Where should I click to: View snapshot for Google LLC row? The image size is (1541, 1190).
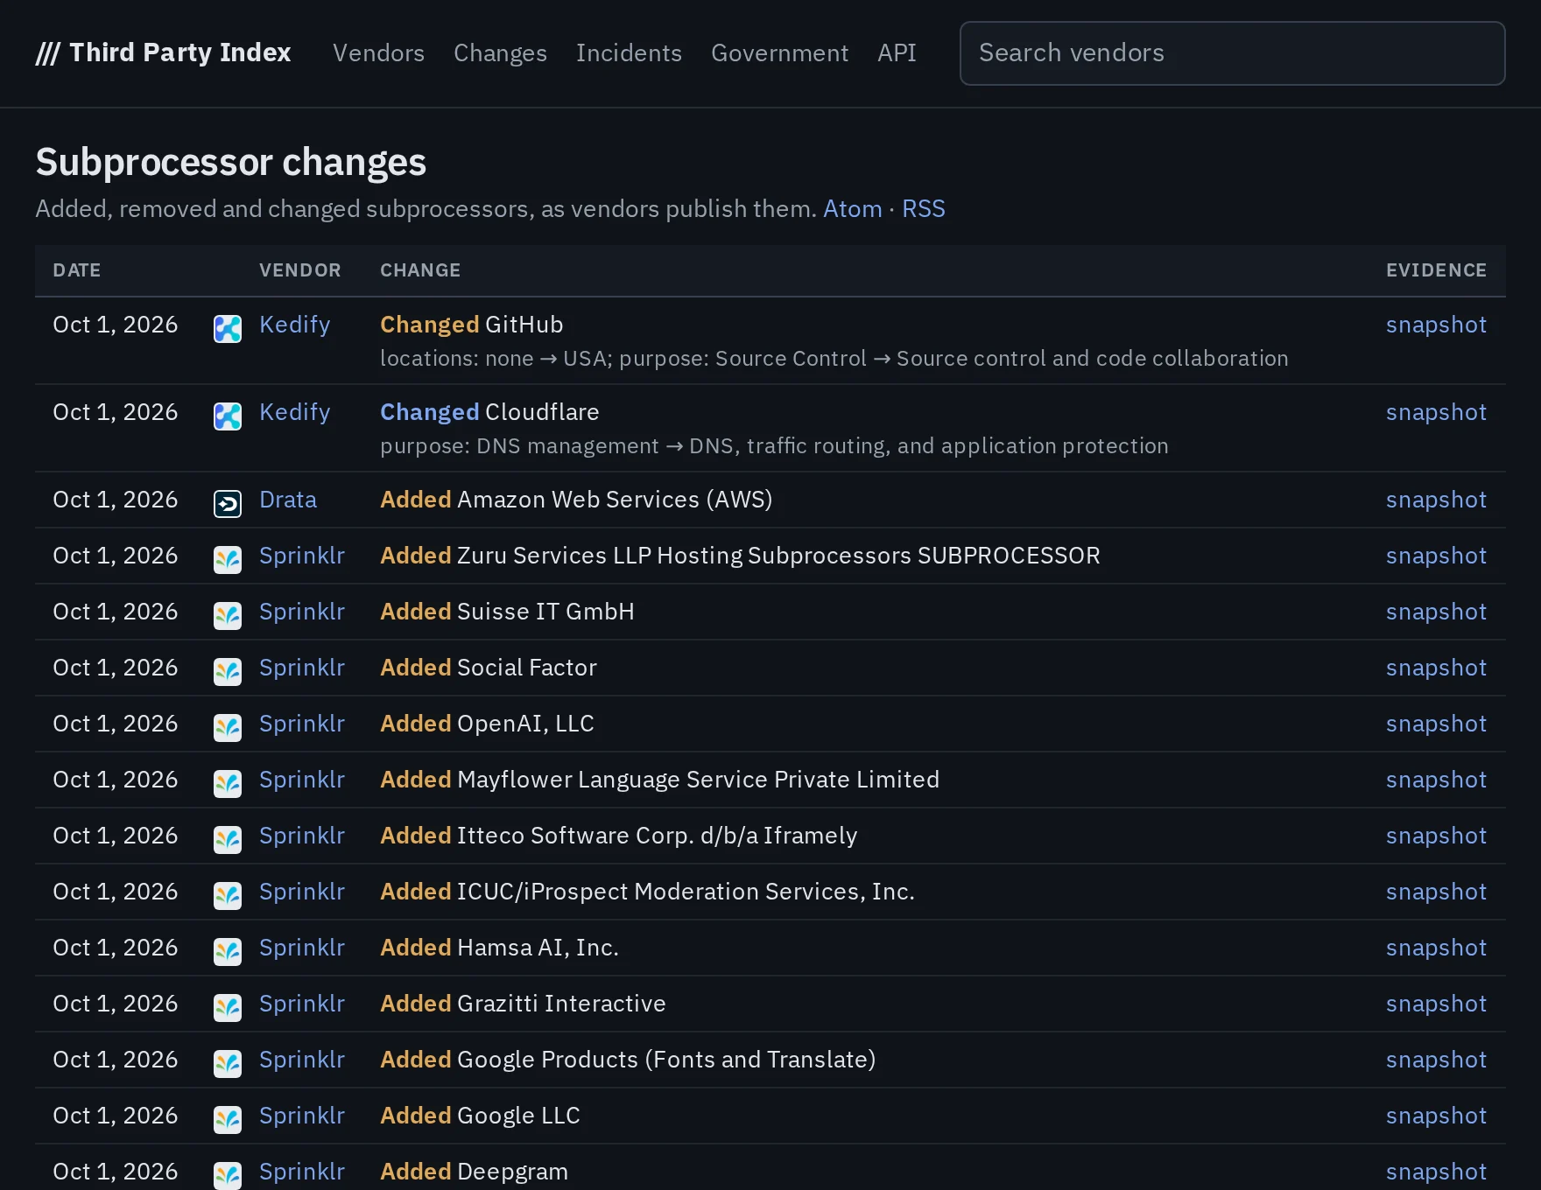[x=1436, y=1116]
